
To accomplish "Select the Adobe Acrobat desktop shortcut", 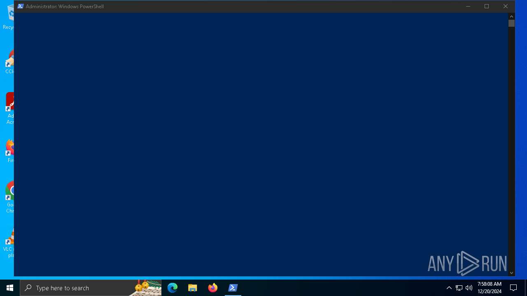I will pos(10,109).
